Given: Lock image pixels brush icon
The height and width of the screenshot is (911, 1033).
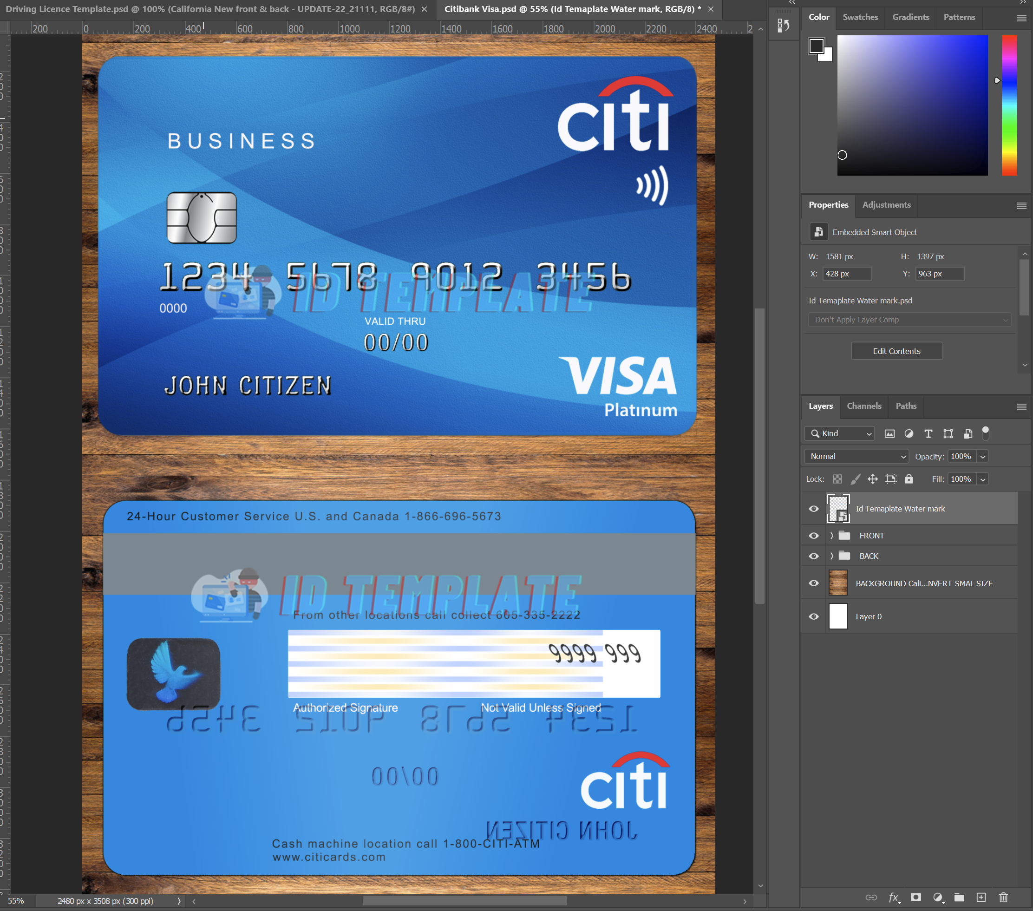Looking at the screenshot, I should click(855, 479).
